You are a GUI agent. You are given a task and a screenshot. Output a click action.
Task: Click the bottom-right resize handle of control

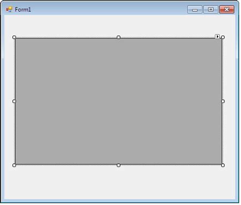(223, 165)
